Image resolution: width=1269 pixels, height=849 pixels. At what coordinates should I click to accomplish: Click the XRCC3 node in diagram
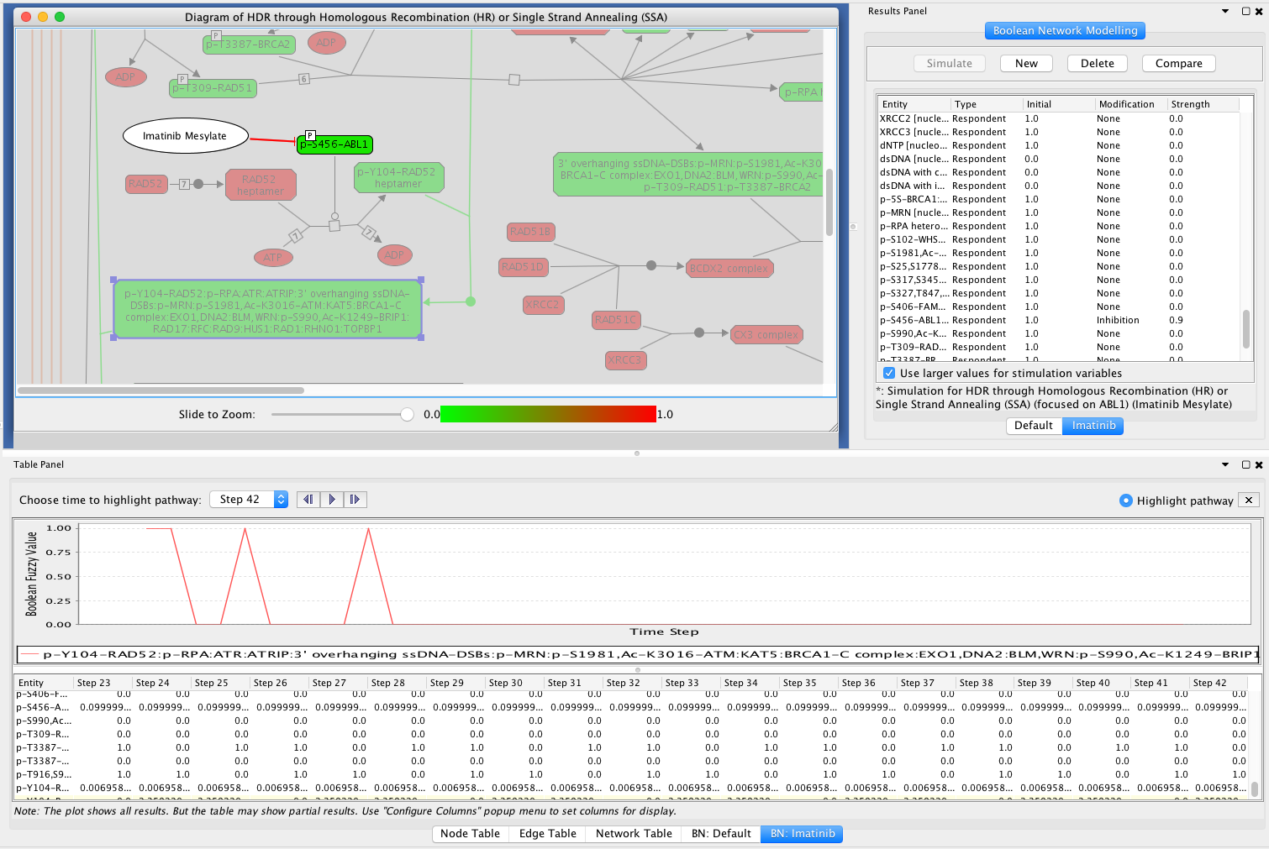tap(625, 360)
